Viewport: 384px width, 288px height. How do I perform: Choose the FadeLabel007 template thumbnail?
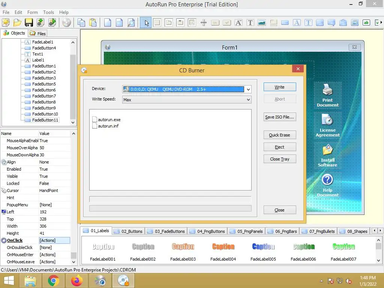[343, 252]
